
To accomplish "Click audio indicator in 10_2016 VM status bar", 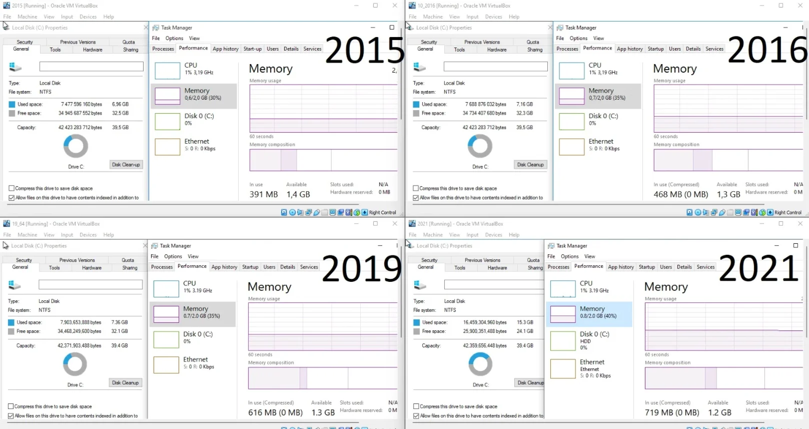I will pos(706,212).
